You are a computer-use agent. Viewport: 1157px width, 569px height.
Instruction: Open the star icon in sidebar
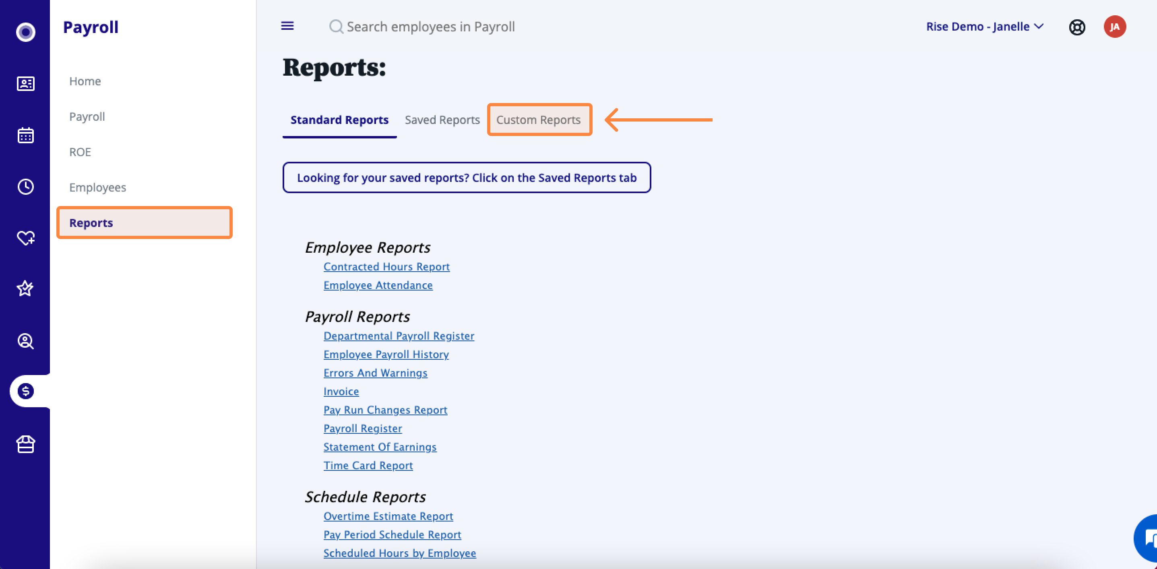pyautogui.click(x=25, y=288)
